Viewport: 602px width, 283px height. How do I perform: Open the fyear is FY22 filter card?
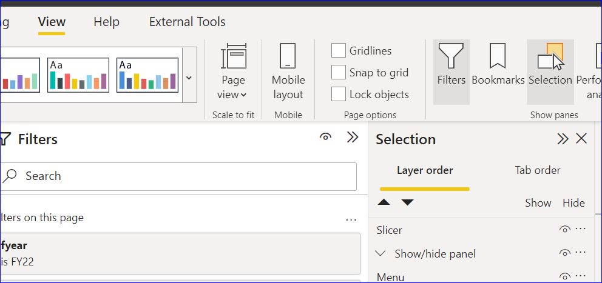tap(180, 253)
